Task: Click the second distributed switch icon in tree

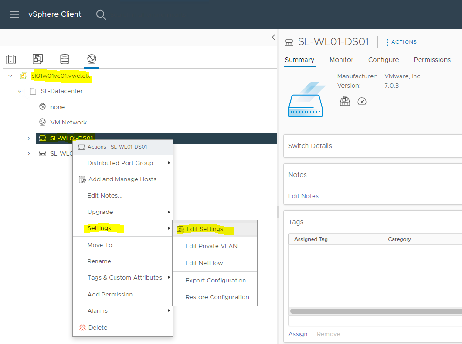Action: tap(42, 153)
